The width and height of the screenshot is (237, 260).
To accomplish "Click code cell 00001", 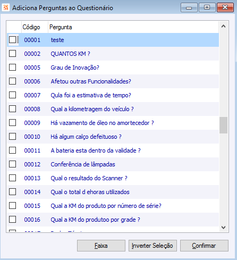I will coord(32,40).
